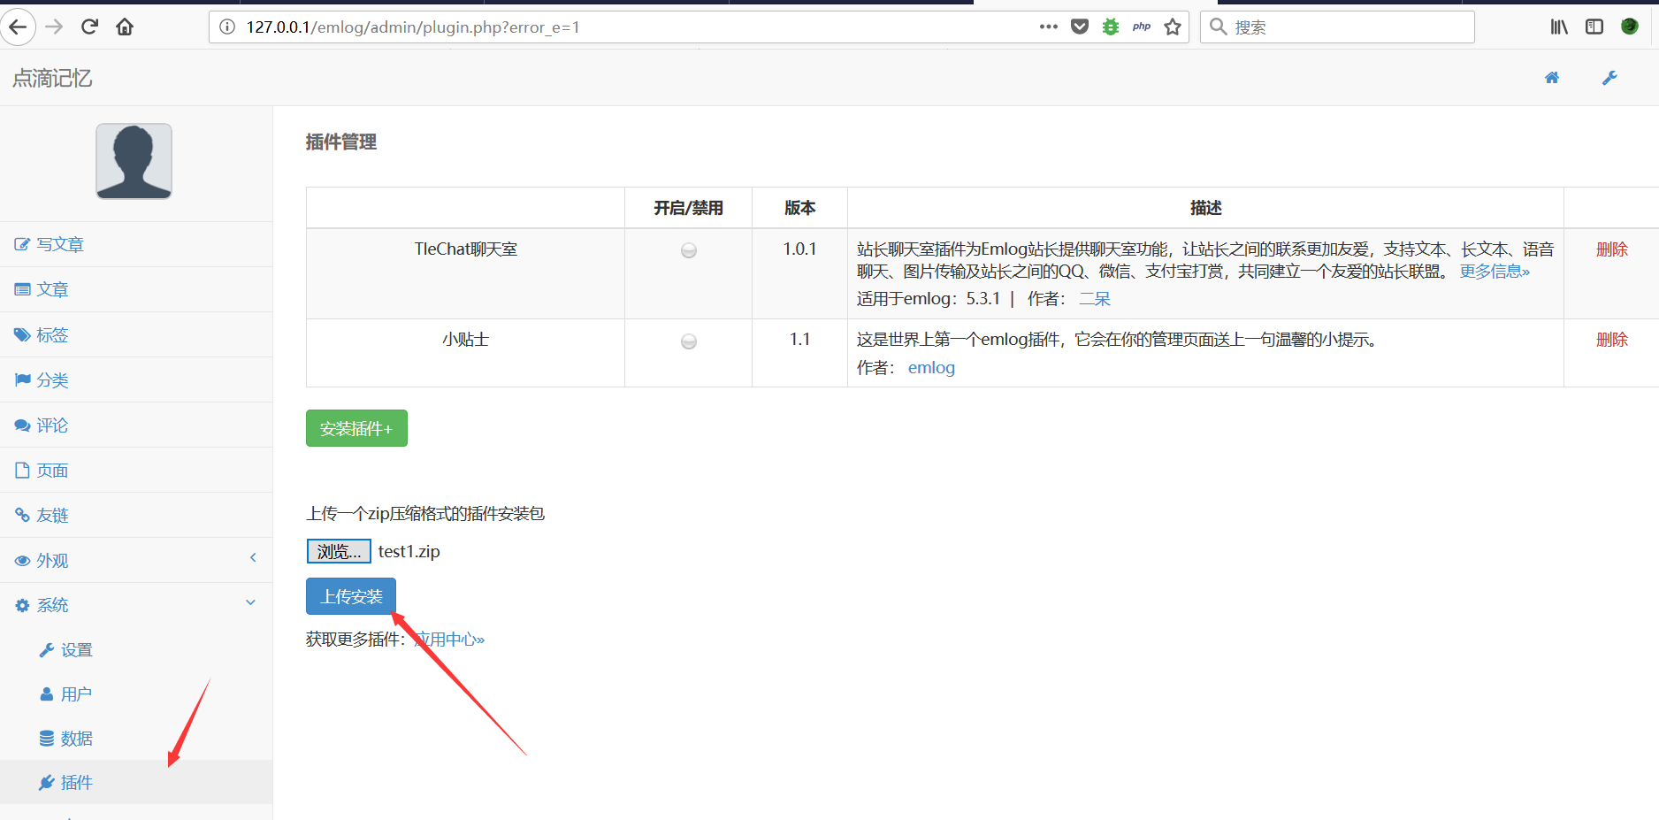Collapse the 系统 menu chevron

[251, 602]
